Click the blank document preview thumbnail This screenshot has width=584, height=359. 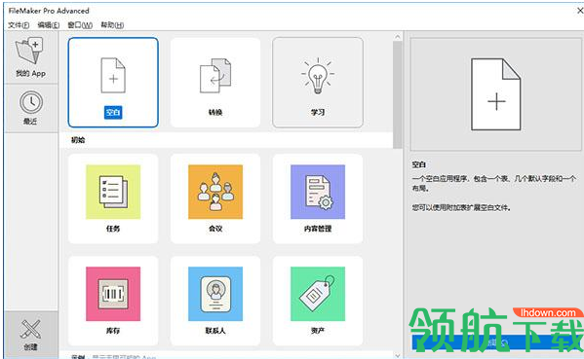(x=495, y=94)
